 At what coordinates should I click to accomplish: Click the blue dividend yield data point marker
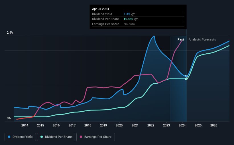click(x=186, y=76)
